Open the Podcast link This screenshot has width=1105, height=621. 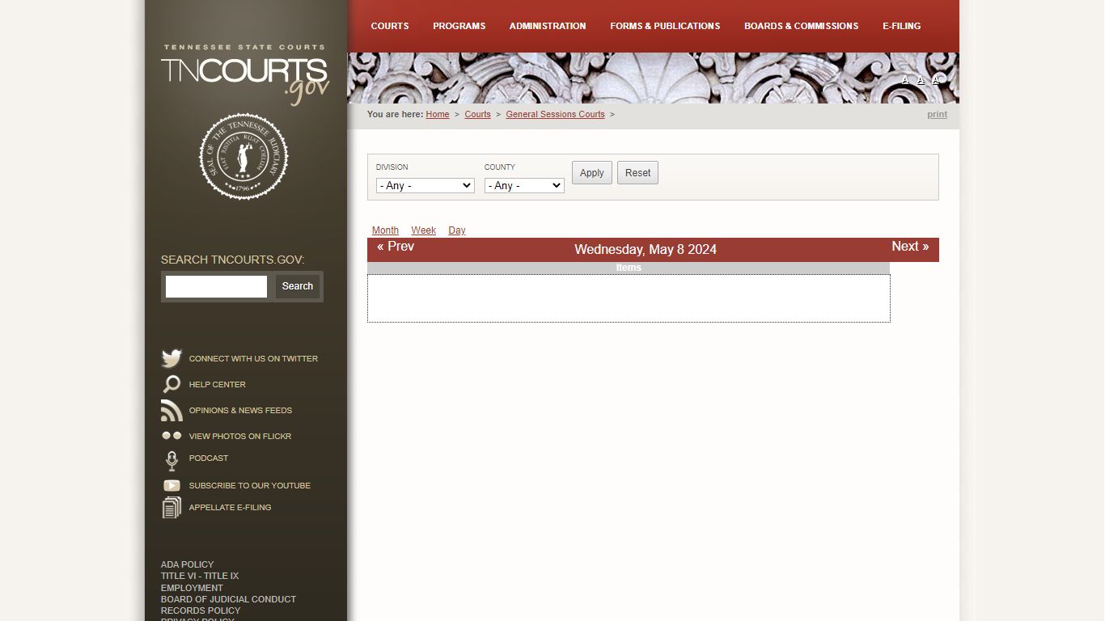[x=209, y=458]
